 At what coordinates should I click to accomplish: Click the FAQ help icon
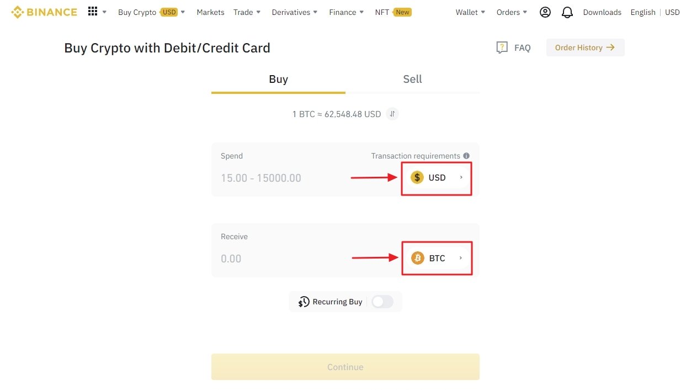(502, 48)
